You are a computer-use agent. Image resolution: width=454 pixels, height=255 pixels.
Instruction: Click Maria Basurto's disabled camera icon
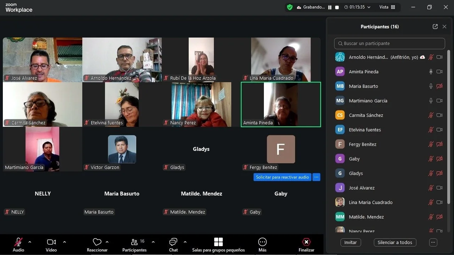click(x=439, y=86)
